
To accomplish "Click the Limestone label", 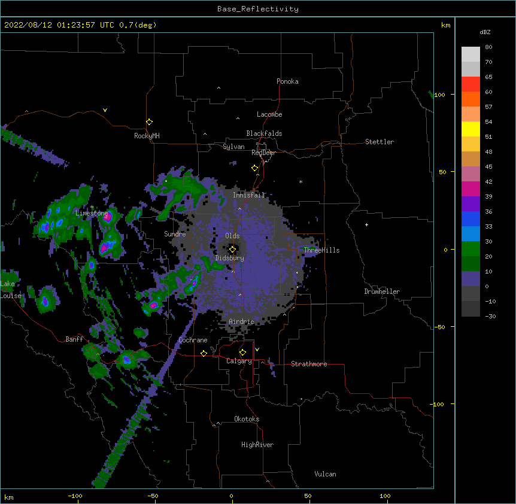I will [92, 213].
